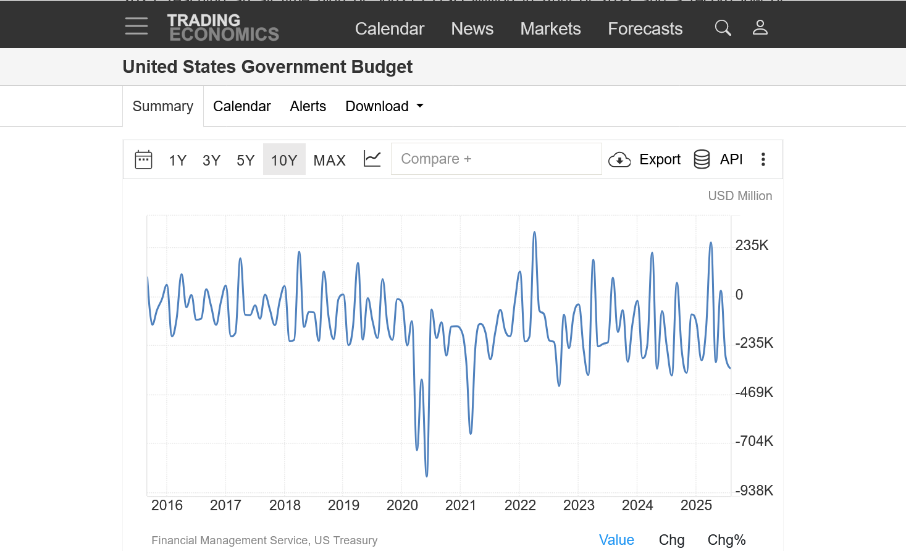
Task: Open the three-dot more options menu
Action: (x=763, y=159)
